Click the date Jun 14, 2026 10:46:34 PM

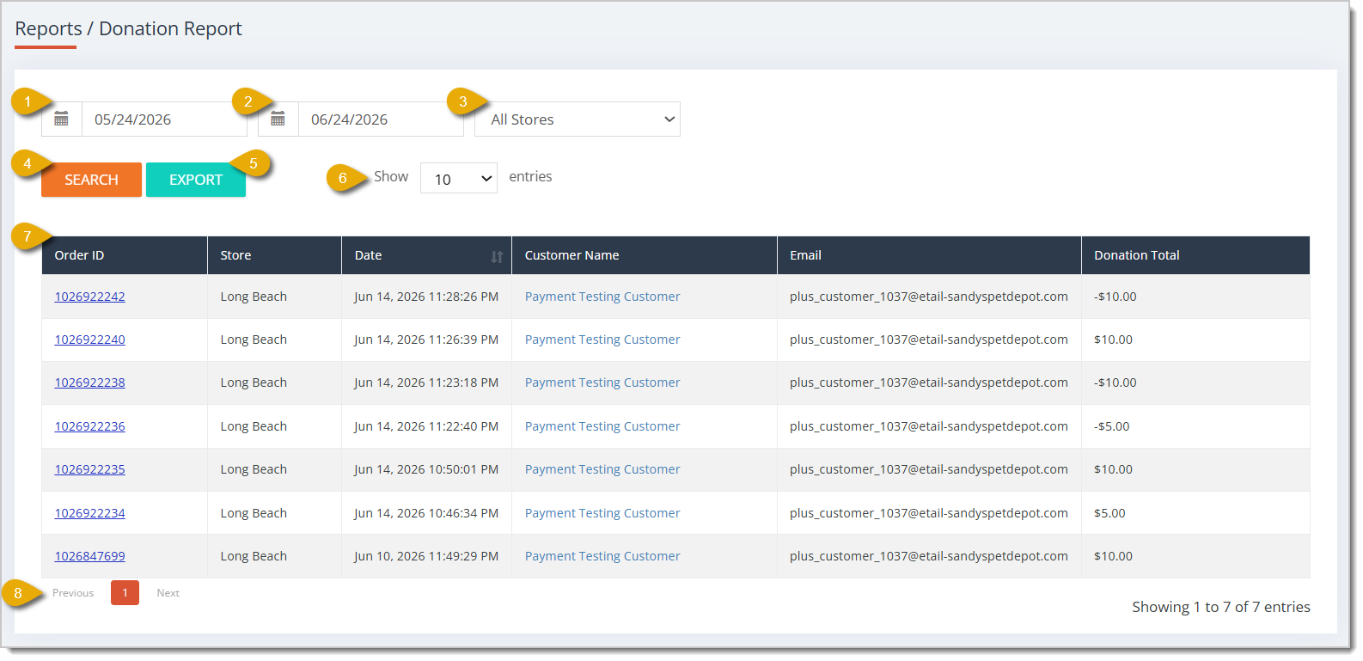426,513
